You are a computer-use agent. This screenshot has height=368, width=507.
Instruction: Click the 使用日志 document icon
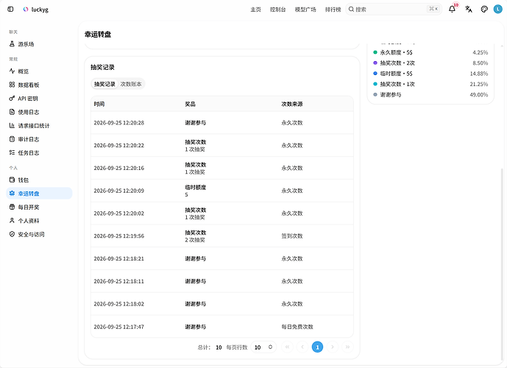[x=12, y=112]
